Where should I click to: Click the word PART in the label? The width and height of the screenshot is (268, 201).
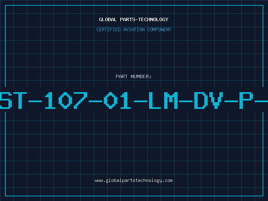[122, 76]
